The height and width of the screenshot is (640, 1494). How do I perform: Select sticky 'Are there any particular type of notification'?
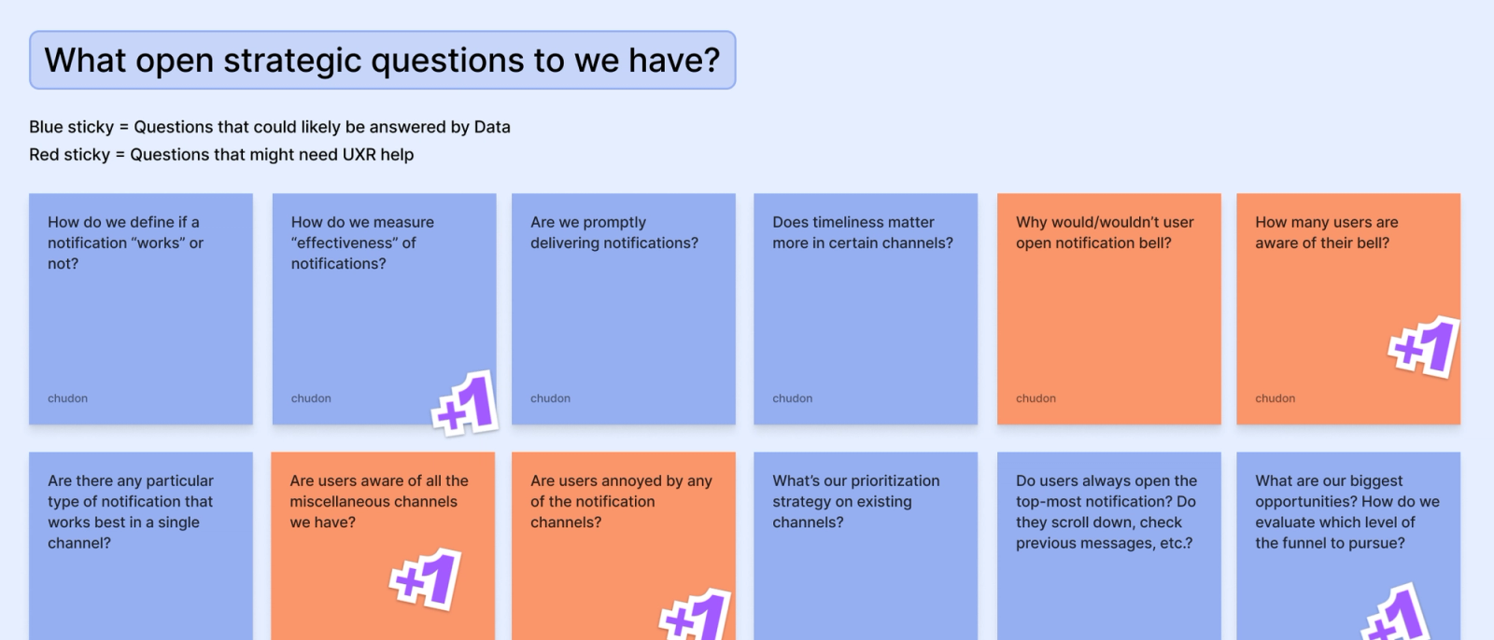click(141, 546)
